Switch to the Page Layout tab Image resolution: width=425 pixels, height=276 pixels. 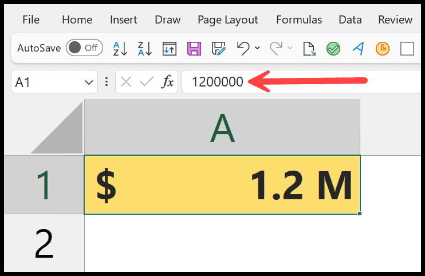[228, 20]
